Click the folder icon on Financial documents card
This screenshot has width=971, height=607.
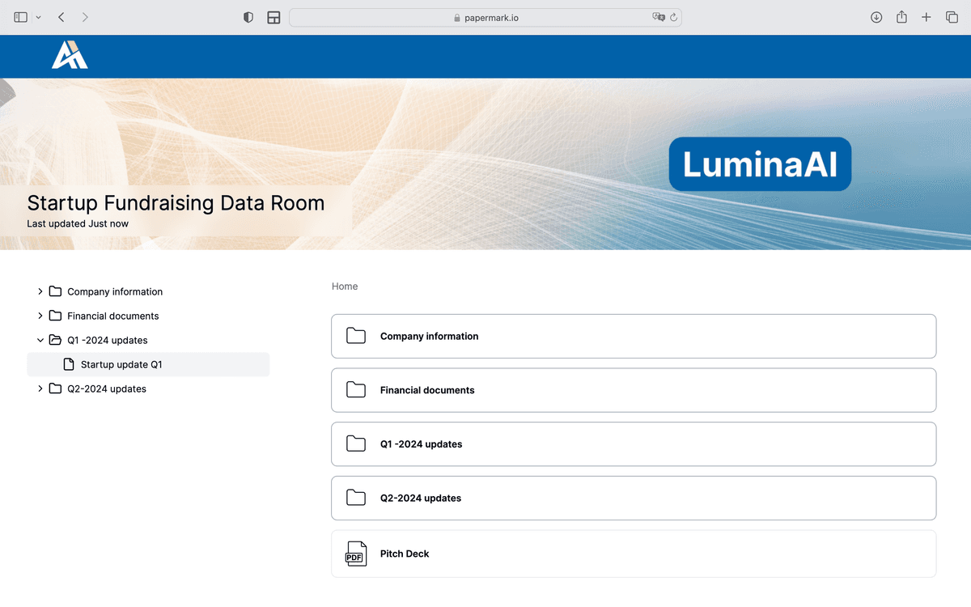[x=355, y=389]
